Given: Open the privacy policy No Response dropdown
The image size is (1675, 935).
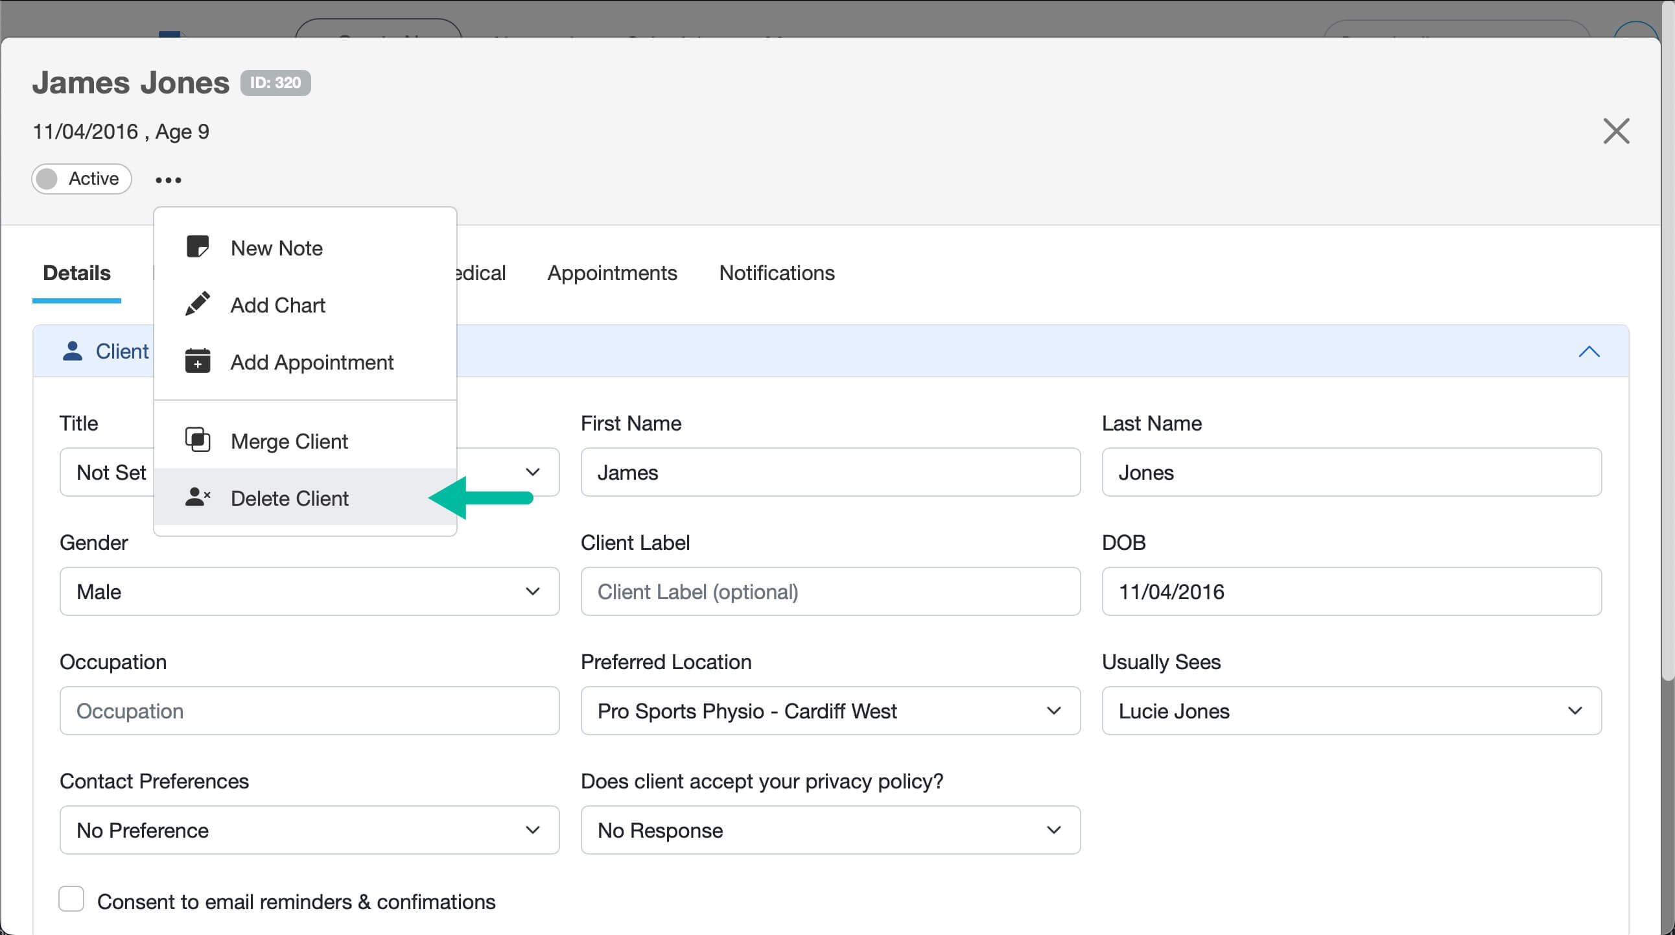Looking at the screenshot, I should [x=830, y=831].
